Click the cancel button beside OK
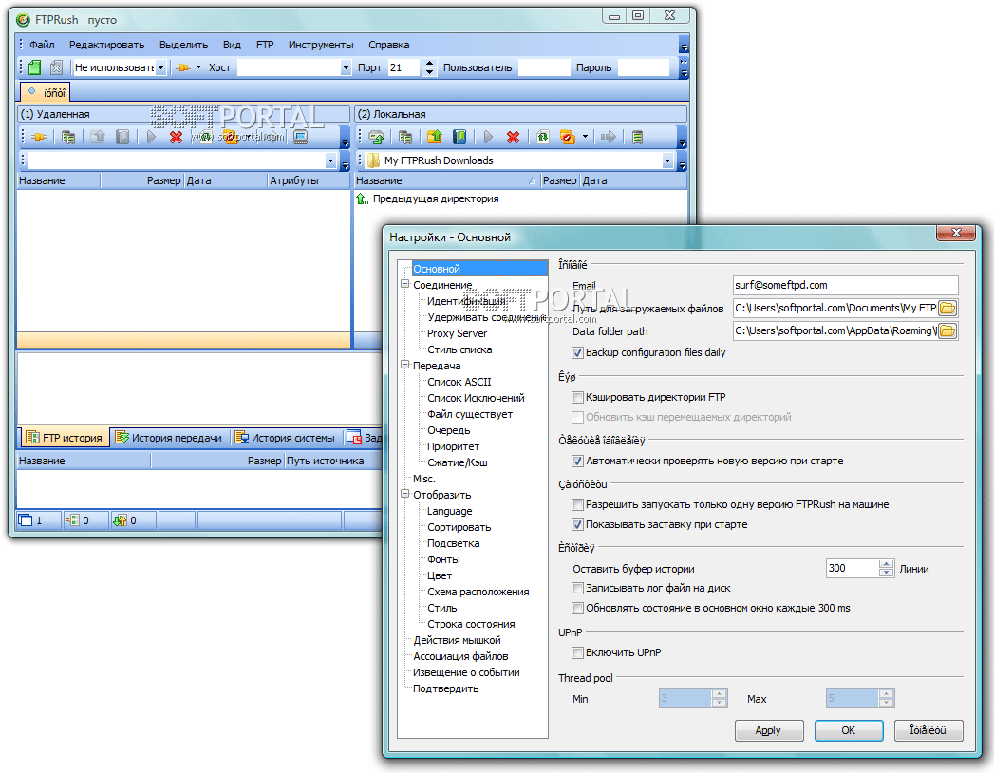994x773 pixels. coord(928,730)
